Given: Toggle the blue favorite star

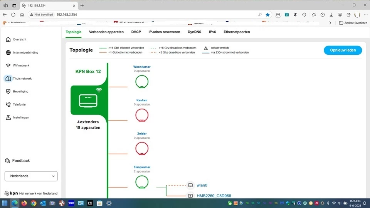Looking at the screenshot, I should pyautogui.click(x=267, y=15).
